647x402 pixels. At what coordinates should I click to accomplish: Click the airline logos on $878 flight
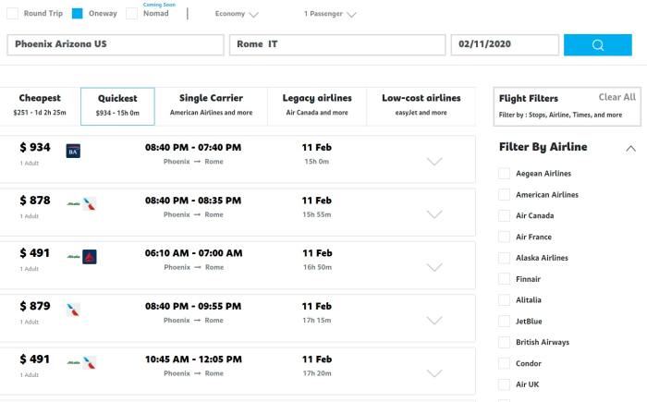[81, 203]
